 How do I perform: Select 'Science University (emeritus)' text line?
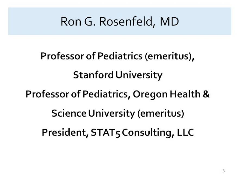tap(118, 113)
